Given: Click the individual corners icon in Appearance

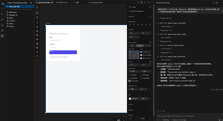Looking at the screenshot, I should [x=150, y=89].
